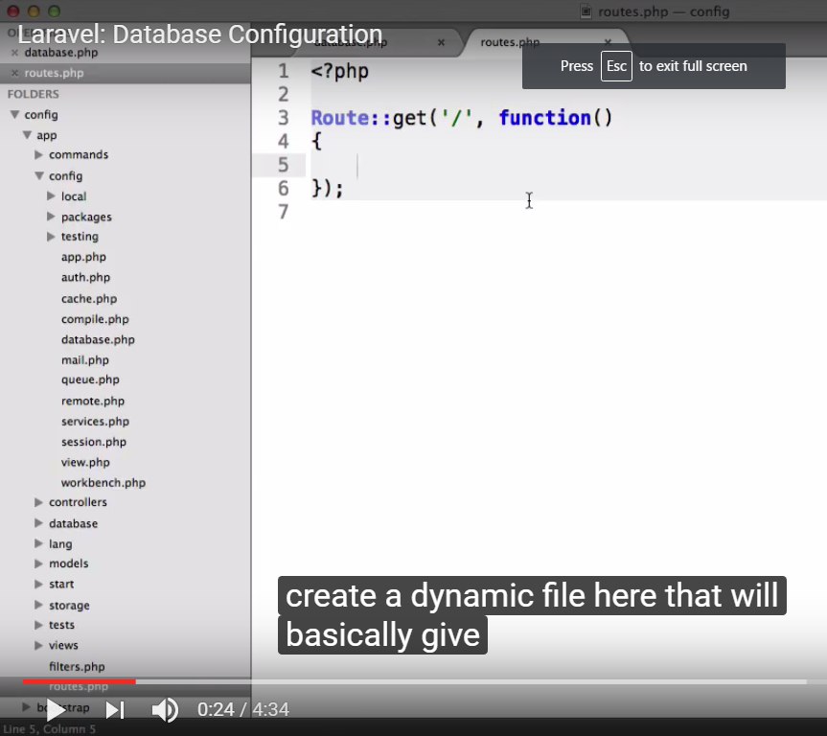The width and height of the screenshot is (827, 736).
Task: Expand the start folder
Action: tap(38, 584)
